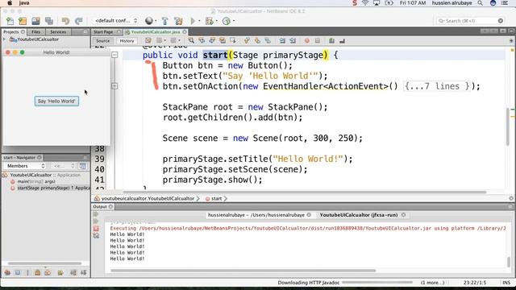Screen dimensions: 516x290
Task: Switch to History view button
Action: [127, 41]
